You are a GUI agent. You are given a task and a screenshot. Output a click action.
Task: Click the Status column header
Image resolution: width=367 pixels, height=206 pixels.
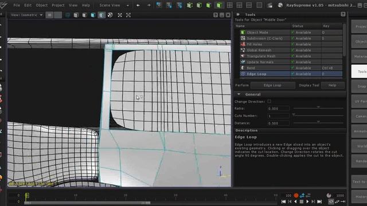[306, 26]
